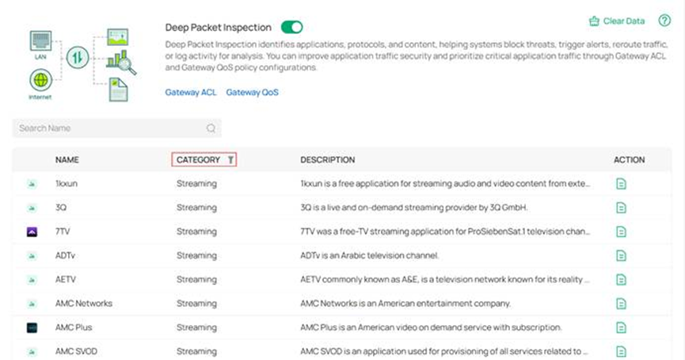Click the AMC SVOD application icon
The height and width of the screenshot is (360, 685).
(32, 351)
